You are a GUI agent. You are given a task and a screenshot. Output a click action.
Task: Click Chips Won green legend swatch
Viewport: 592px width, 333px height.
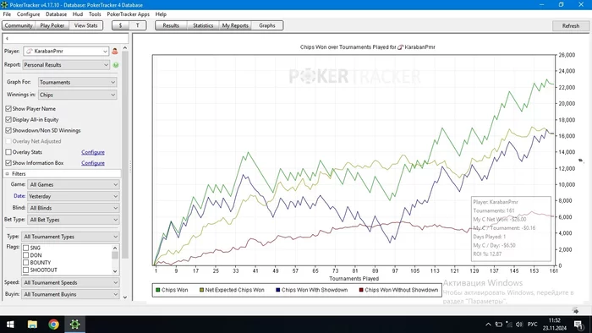158,290
